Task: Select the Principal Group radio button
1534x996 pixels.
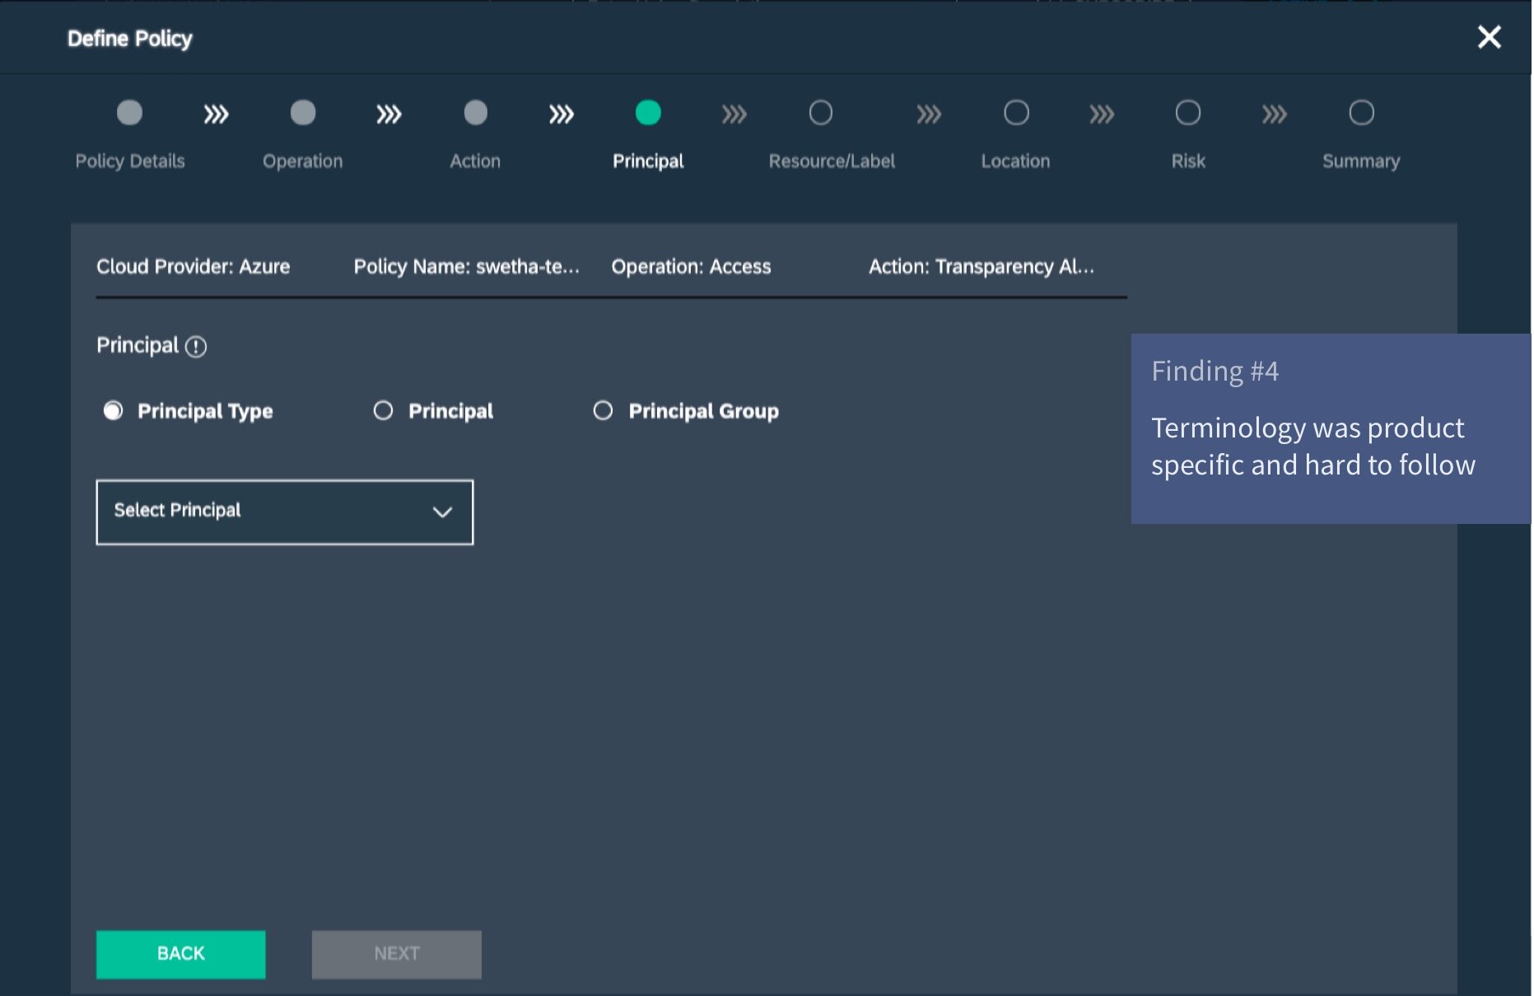Action: [603, 410]
